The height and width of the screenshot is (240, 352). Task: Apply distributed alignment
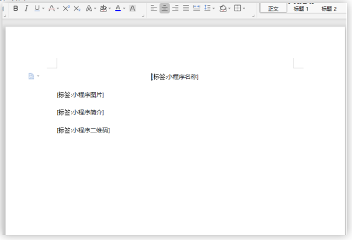point(197,9)
